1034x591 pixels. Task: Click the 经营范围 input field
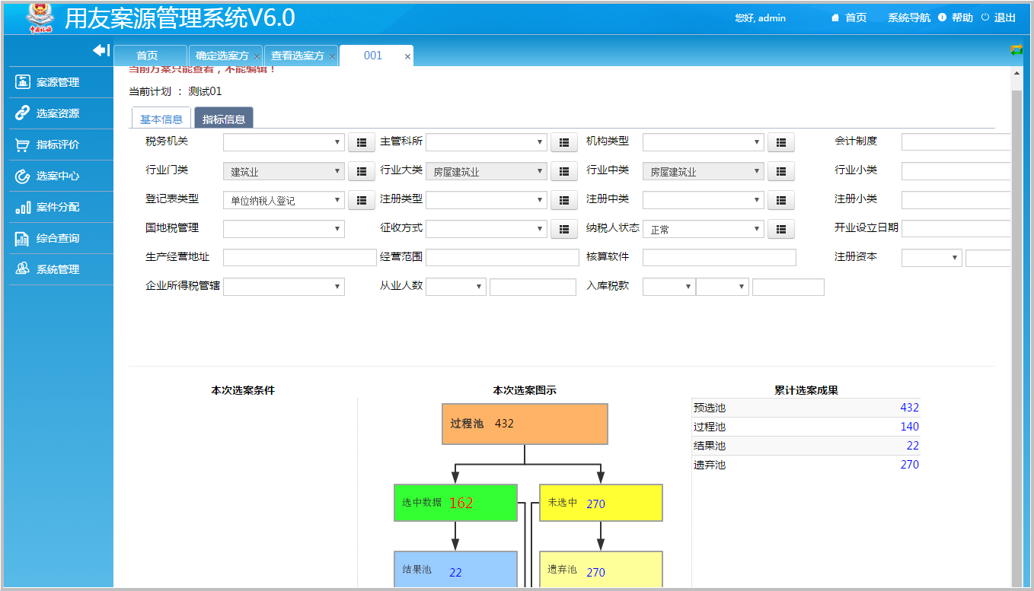tap(503, 257)
